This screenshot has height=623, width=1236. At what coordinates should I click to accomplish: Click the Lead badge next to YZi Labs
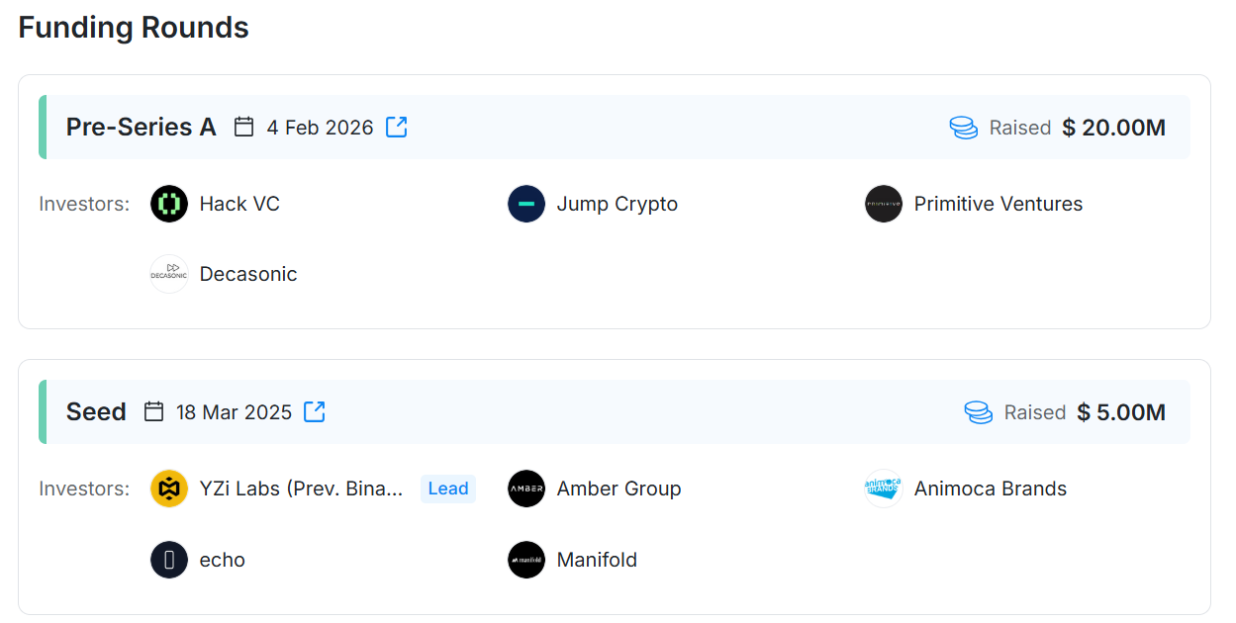[448, 489]
